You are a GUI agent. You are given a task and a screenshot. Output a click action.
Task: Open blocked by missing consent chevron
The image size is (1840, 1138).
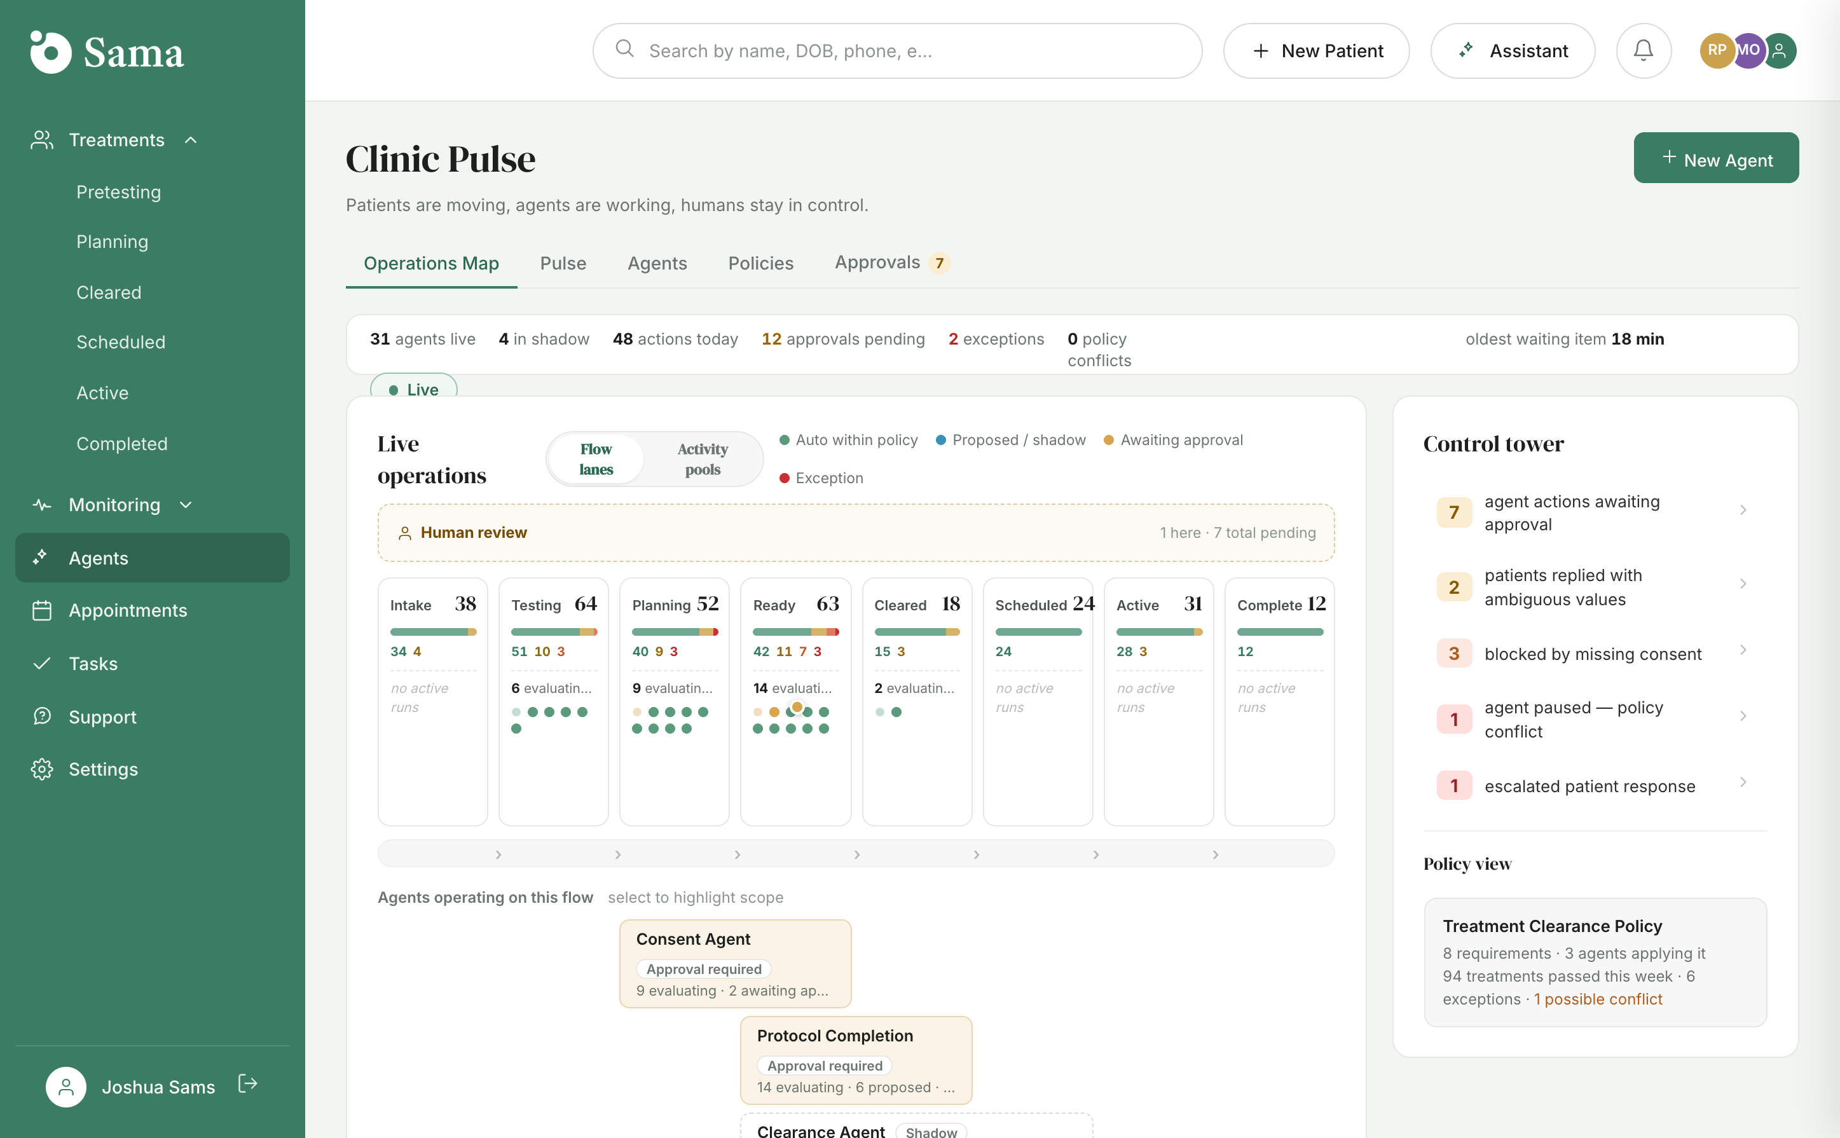(1743, 650)
